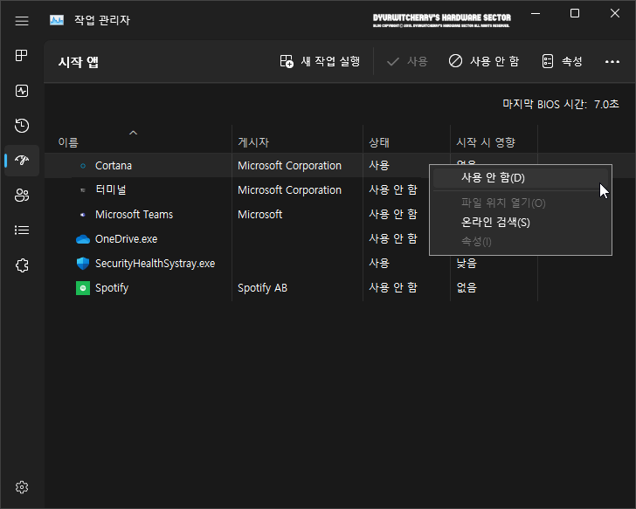Image resolution: width=636 pixels, height=509 pixels.
Task: Click 사용 안 함 status for OneDrive.exe
Action: pos(392,238)
